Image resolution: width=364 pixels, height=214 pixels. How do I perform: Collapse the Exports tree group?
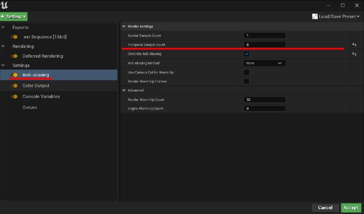(x=3, y=28)
